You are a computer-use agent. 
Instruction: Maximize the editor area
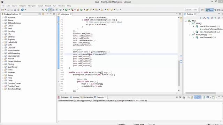[x=180, y=14]
